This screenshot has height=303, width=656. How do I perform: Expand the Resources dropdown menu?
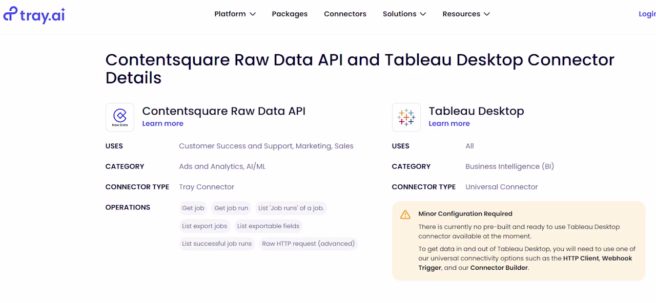click(466, 14)
